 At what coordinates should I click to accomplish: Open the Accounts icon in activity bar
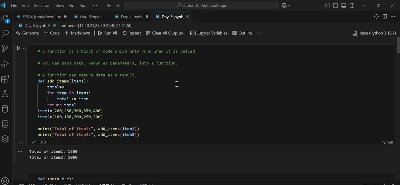[x=5, y=181]
